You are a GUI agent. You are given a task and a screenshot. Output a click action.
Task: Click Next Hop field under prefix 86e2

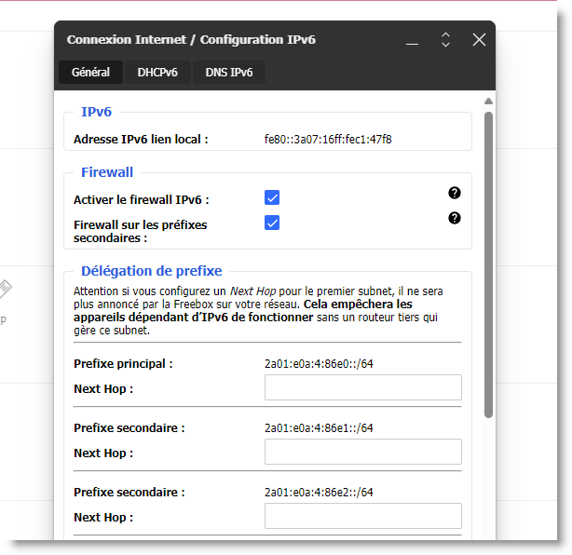pos(362,516)
